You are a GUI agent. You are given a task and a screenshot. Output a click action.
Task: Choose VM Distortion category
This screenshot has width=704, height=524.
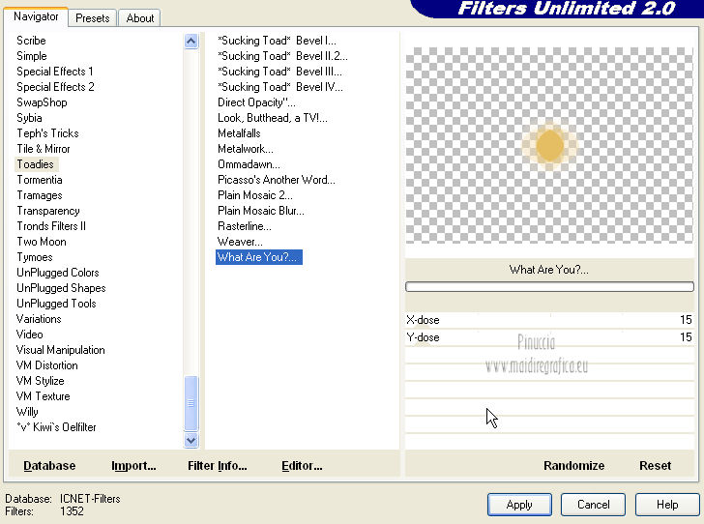pos(47,365)
